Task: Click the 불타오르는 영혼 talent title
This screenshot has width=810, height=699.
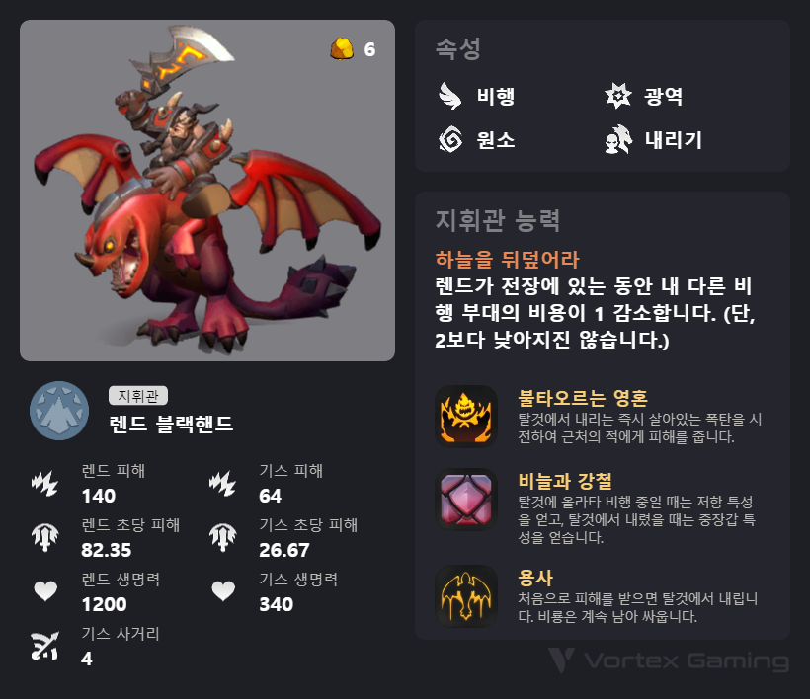Action: [x=583, y=398]
